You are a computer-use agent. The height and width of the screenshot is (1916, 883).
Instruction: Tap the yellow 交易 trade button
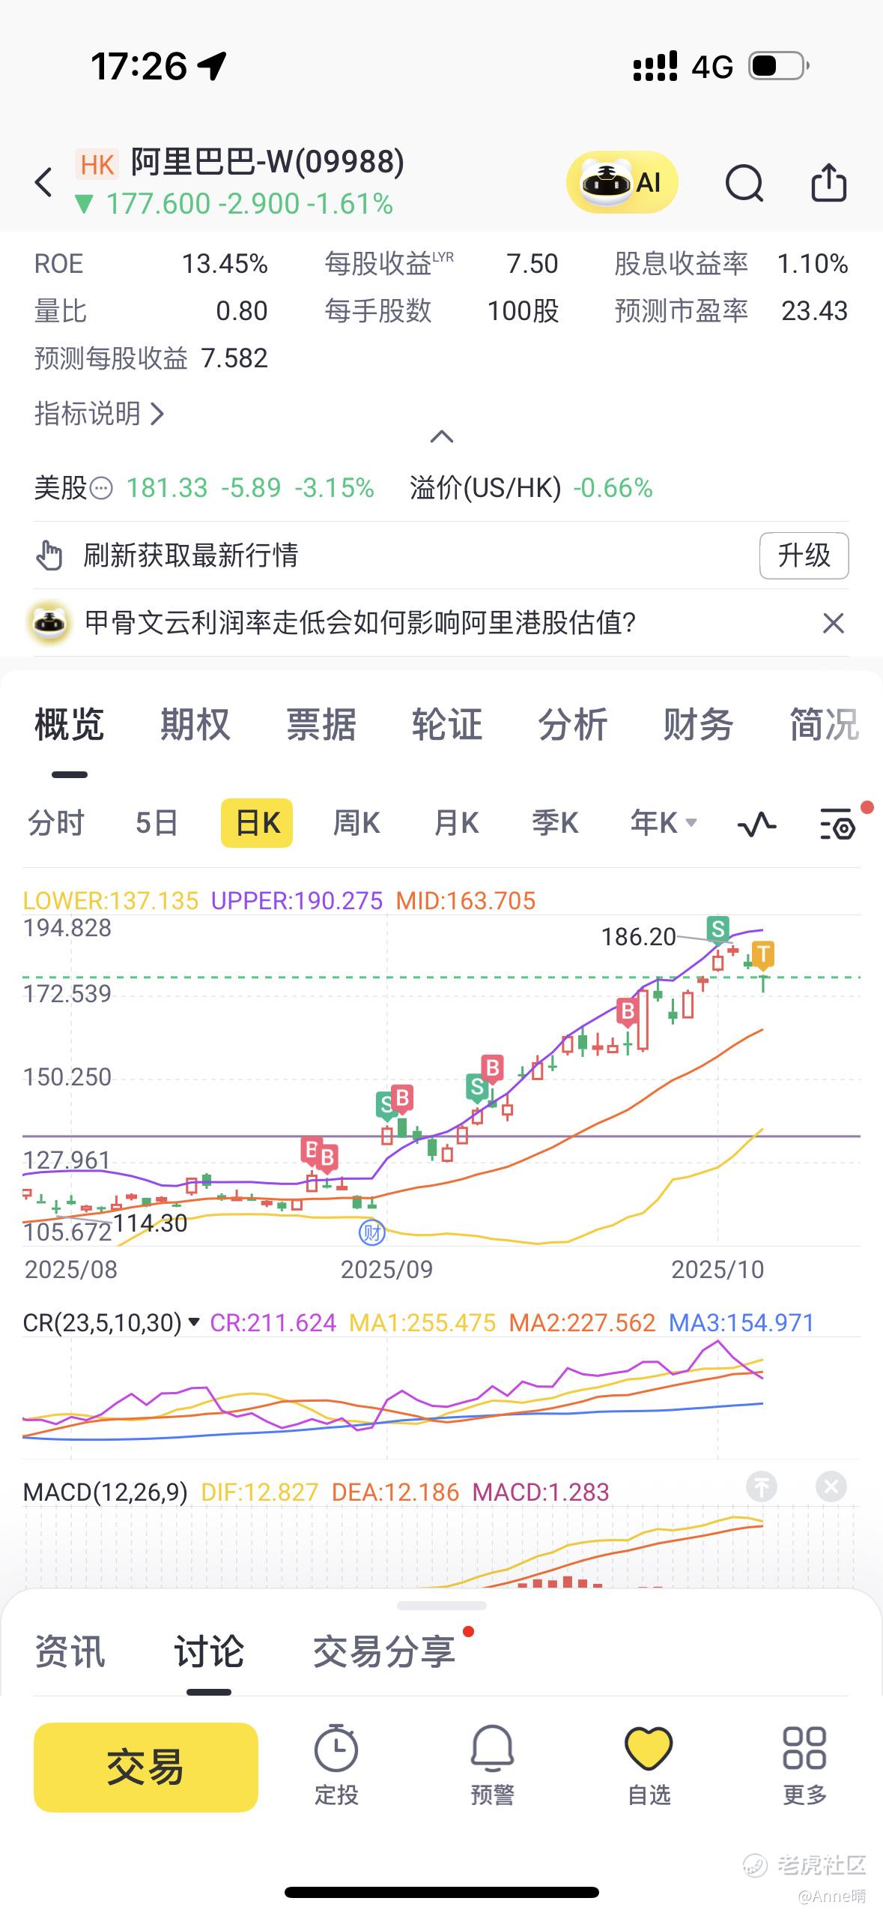coord(146,1767)
